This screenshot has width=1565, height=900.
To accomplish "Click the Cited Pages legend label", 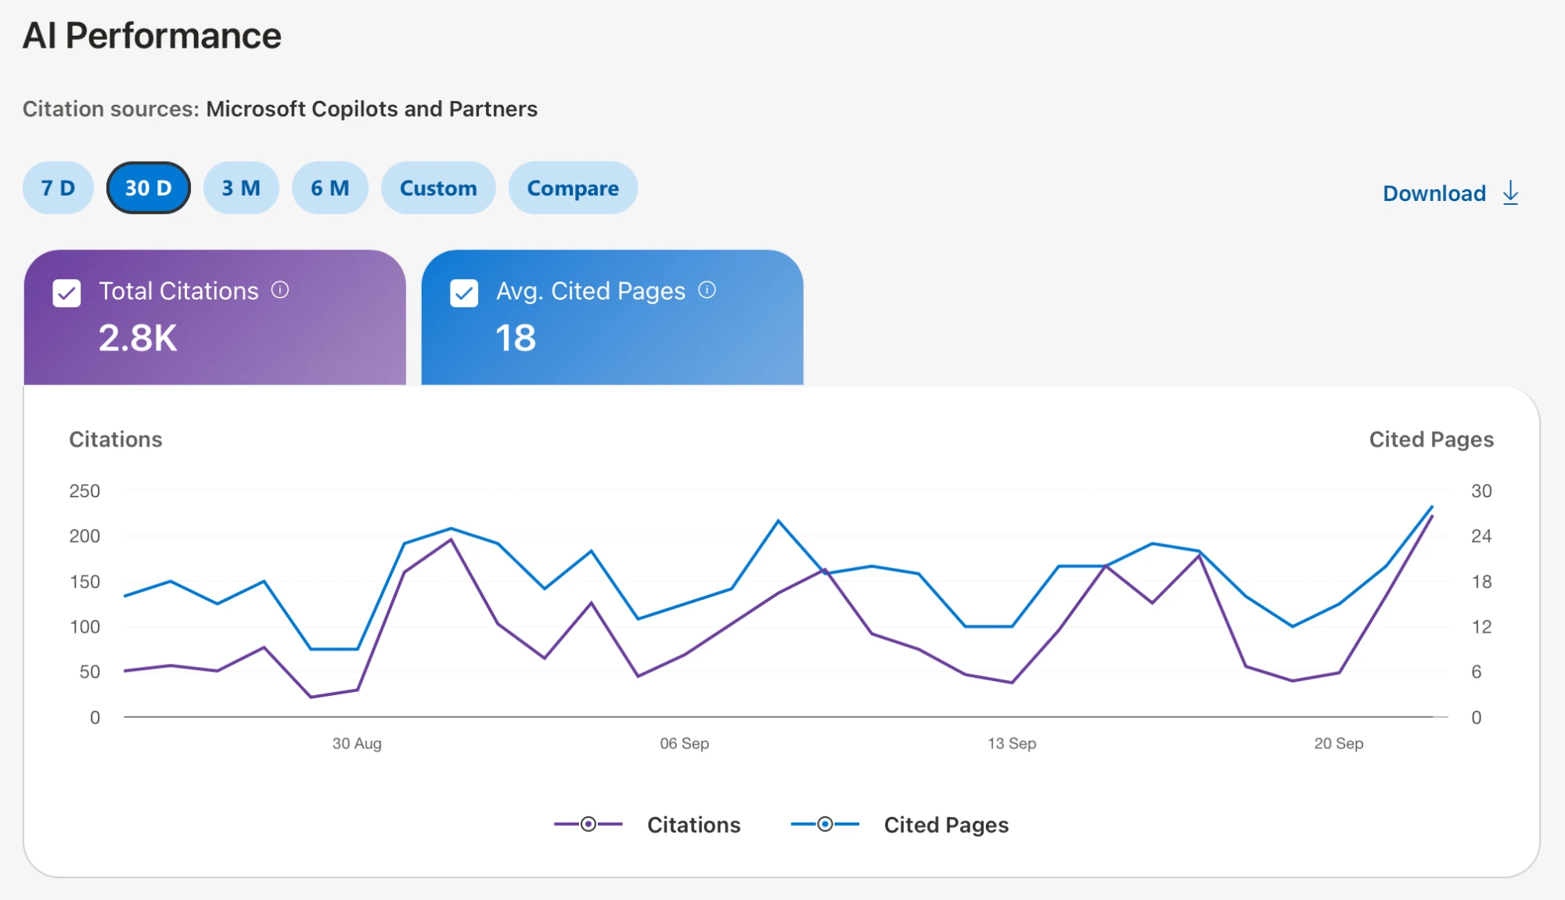I will point(946,825).
